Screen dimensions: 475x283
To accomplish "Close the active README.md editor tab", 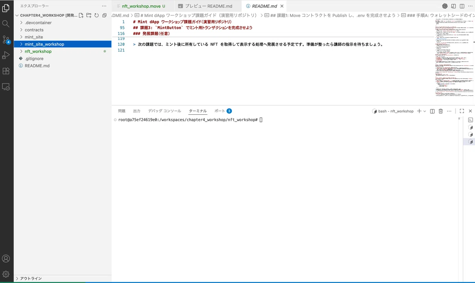I will click(282, 6).
